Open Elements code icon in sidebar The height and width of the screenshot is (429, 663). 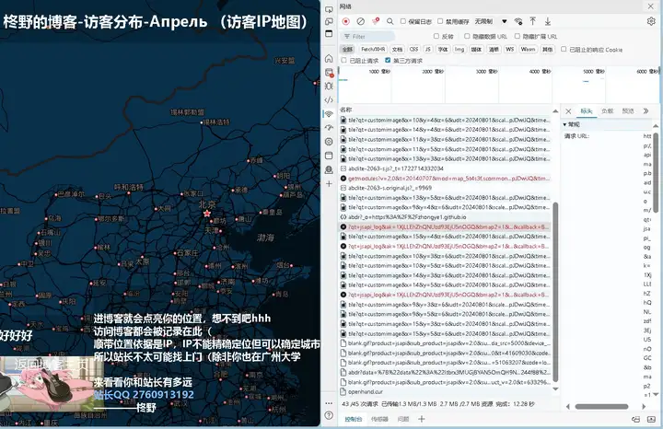pos(329,100)
